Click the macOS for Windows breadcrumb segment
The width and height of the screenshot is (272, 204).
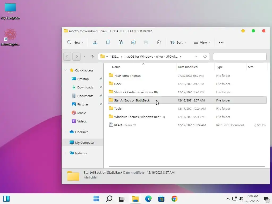click(x=151, y=57)
